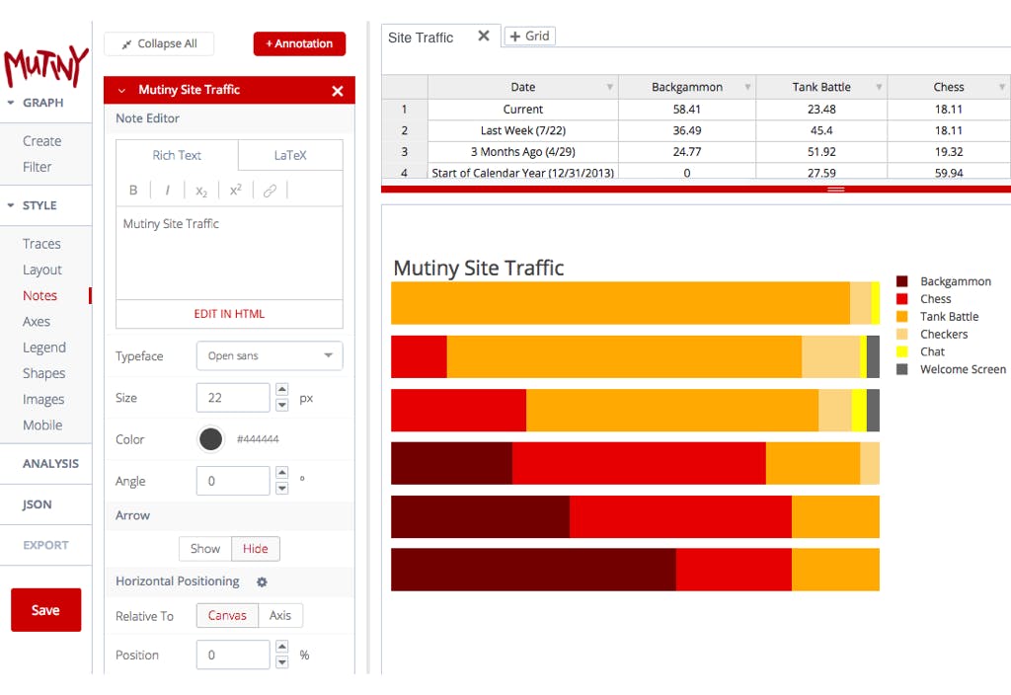The height and width of the screenshot is (695, 1011).
Task: Open the Mobile style section
Action: click(x=42, y=425)
